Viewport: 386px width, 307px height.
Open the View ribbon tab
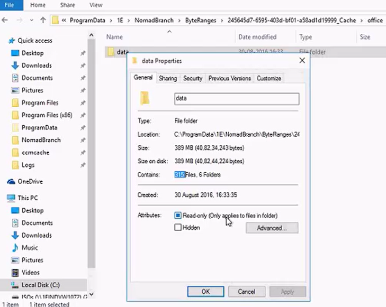click(96, 5)
